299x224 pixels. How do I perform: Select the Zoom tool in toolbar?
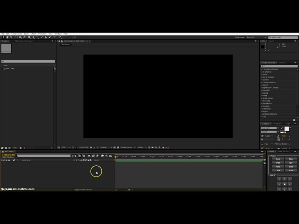click(11, 37)
